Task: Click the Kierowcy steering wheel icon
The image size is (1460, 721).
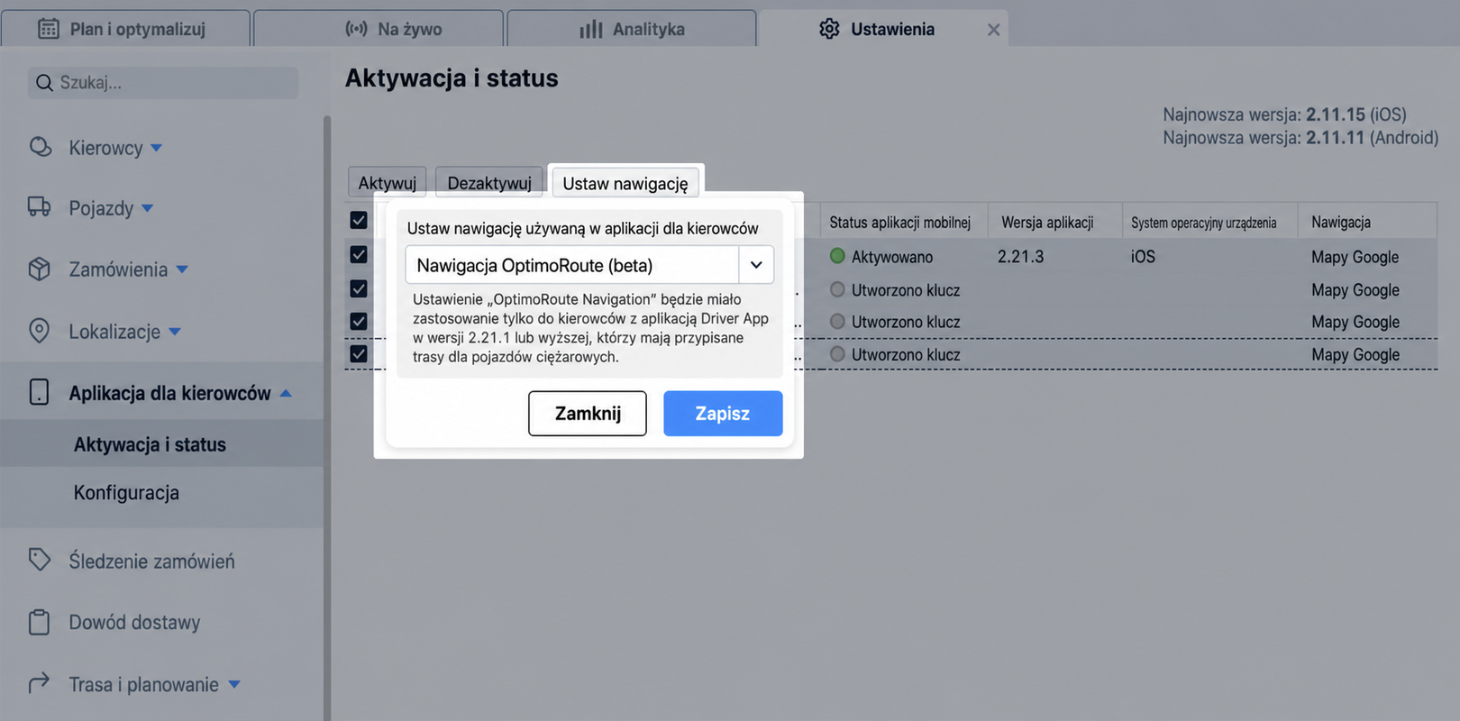Action: pyautogui.click(x=40, y=147)
